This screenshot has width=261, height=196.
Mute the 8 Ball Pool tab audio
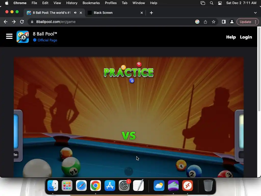[75, 13]
